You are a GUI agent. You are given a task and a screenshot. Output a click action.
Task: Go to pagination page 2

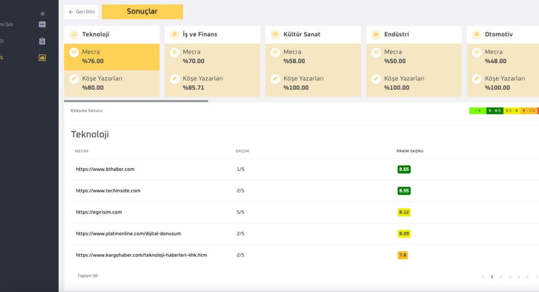[x=501, y=276]
